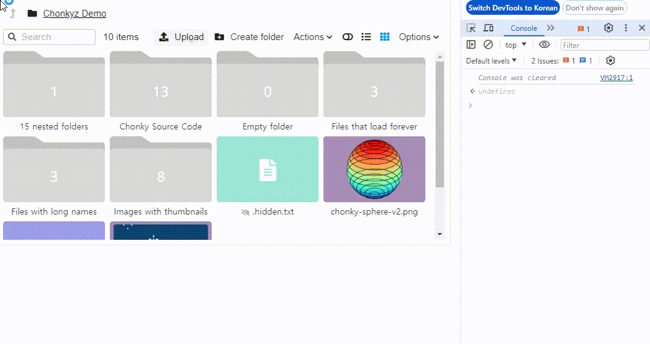Toggle hidden files switch icon

tap(347, 37)
